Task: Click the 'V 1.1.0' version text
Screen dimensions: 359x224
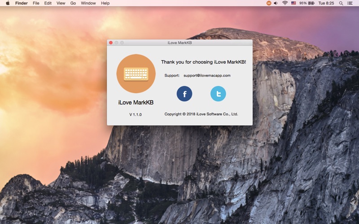Action: click(x=136, y=115)
